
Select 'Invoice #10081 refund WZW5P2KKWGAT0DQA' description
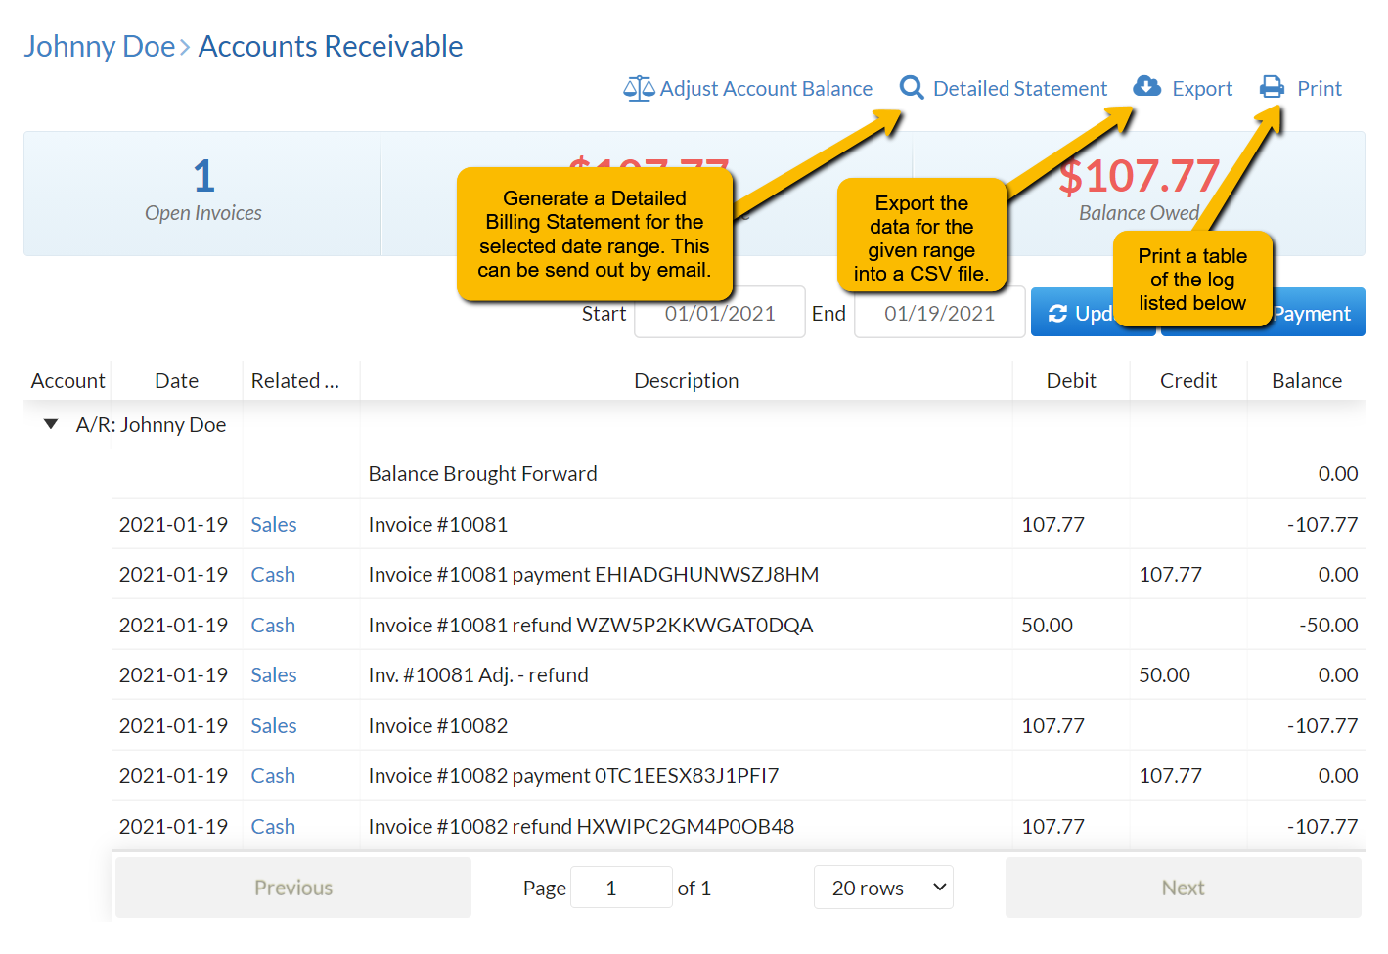point(591,626)
